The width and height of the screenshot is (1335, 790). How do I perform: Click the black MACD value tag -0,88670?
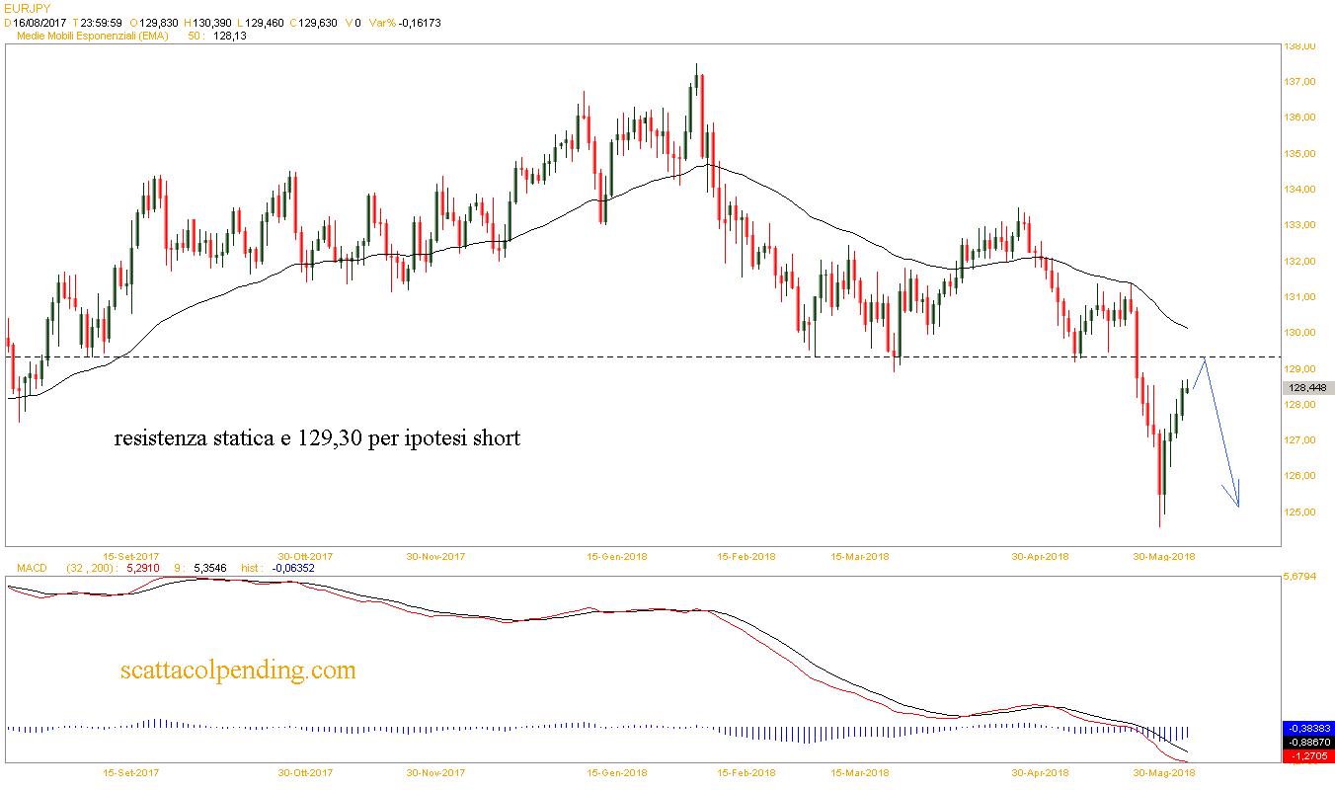[1307, 742]
